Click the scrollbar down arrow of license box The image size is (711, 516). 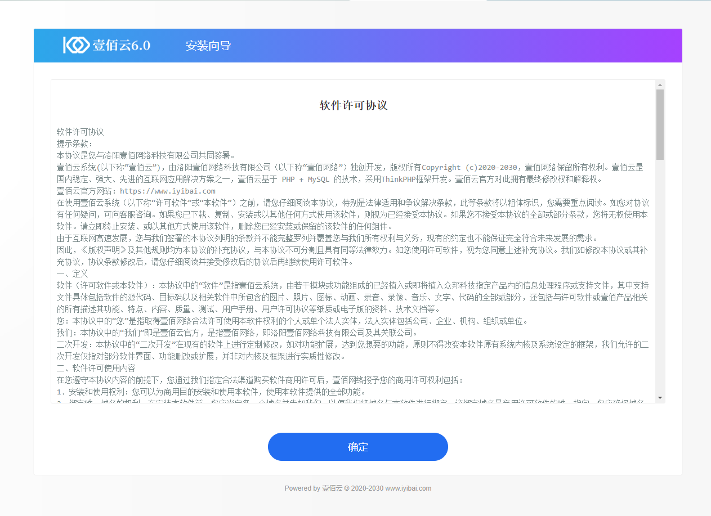(660, 398)
